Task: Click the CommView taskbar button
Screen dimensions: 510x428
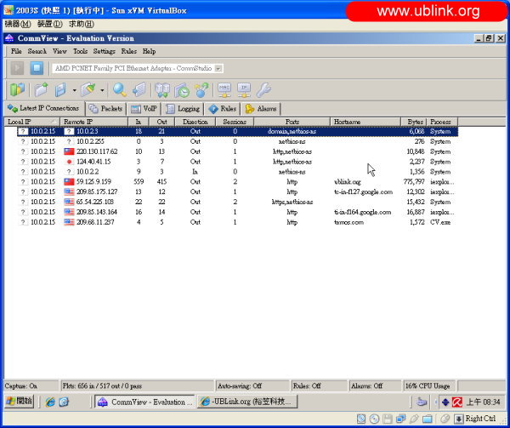Action: coord(144,402)
